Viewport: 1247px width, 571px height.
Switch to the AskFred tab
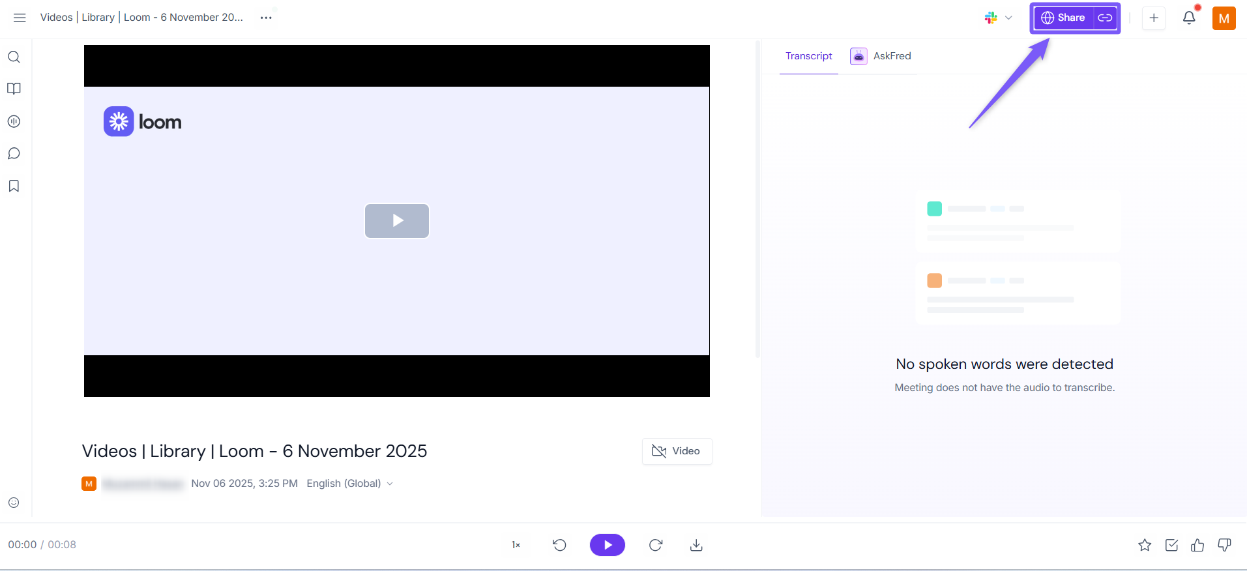[x=881, y=56]
